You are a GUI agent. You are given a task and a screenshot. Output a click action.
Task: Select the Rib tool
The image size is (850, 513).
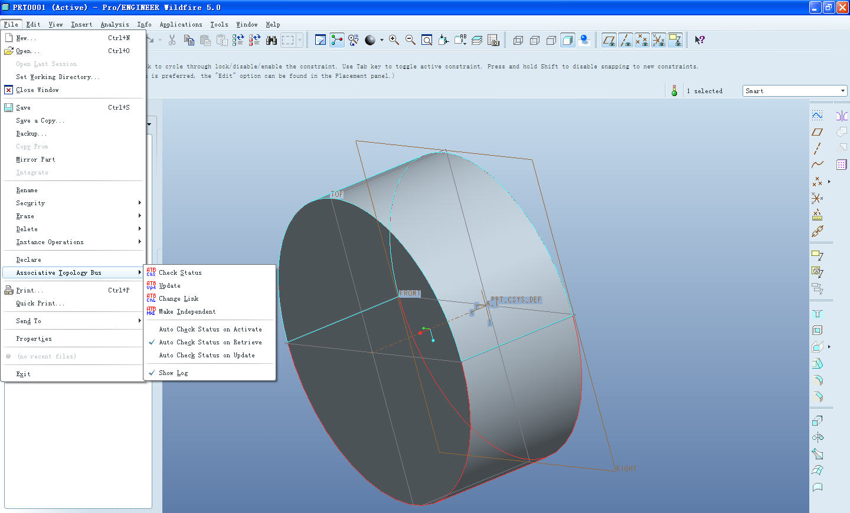(x=818, y=347)
